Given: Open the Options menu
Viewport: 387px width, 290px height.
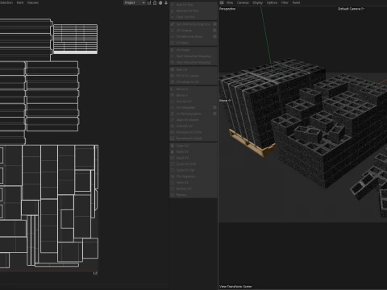Looking at the screenshot, I should tap(272, 2).
